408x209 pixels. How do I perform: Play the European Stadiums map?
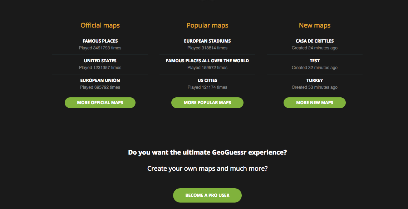click(x=207, y=41)
